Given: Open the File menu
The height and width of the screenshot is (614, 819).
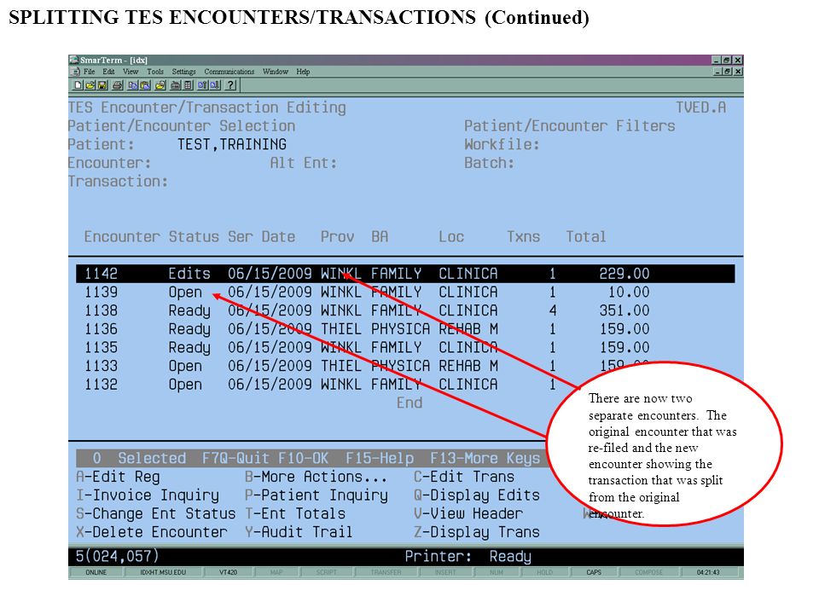Looking at the screenshot, I should click(x=90, y=72).
